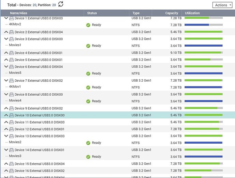Select the Movies4 partition row
Viewport: 235px width, 178px height.
(x=117, y=101)
